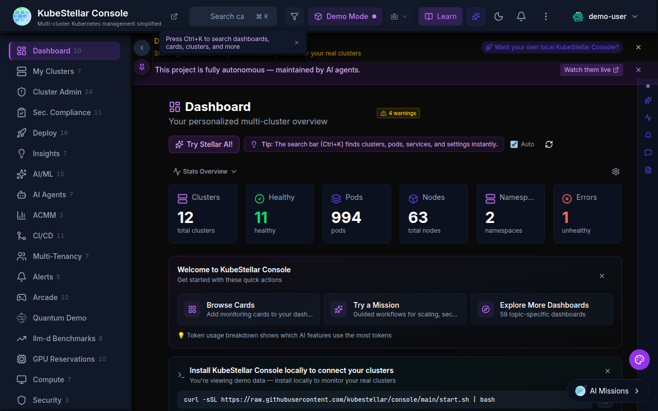This screenshot has height=411, width=658.
Task: Open CI/CD in the sidebar
Action: pyautogui.click(x=64, y=236)
